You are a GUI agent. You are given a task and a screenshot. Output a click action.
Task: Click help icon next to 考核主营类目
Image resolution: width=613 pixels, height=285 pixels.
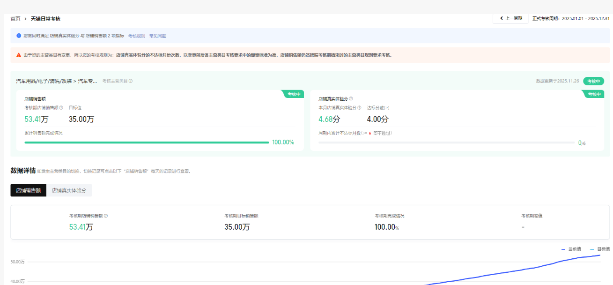coord(131,81)
